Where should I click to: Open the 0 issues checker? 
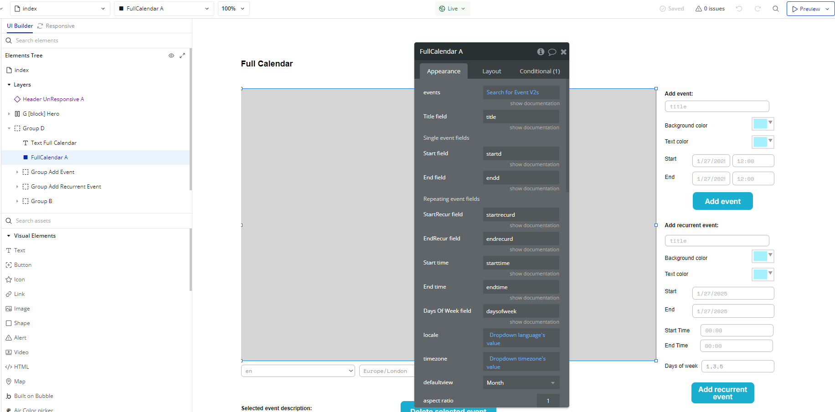coord(710,9)
